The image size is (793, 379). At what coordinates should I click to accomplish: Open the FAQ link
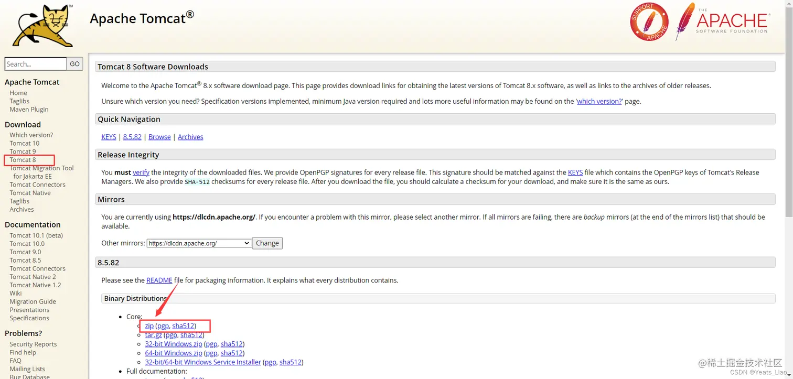[15, 361]
